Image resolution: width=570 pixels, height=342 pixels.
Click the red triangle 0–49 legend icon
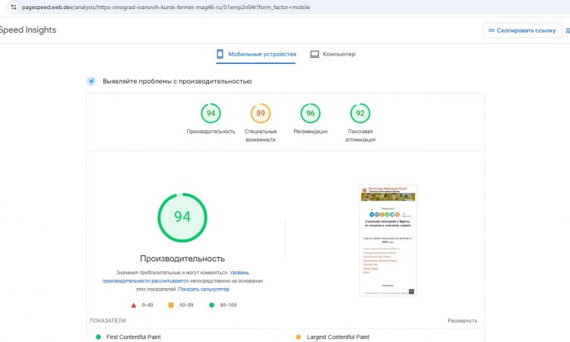(x=134, y=306)
